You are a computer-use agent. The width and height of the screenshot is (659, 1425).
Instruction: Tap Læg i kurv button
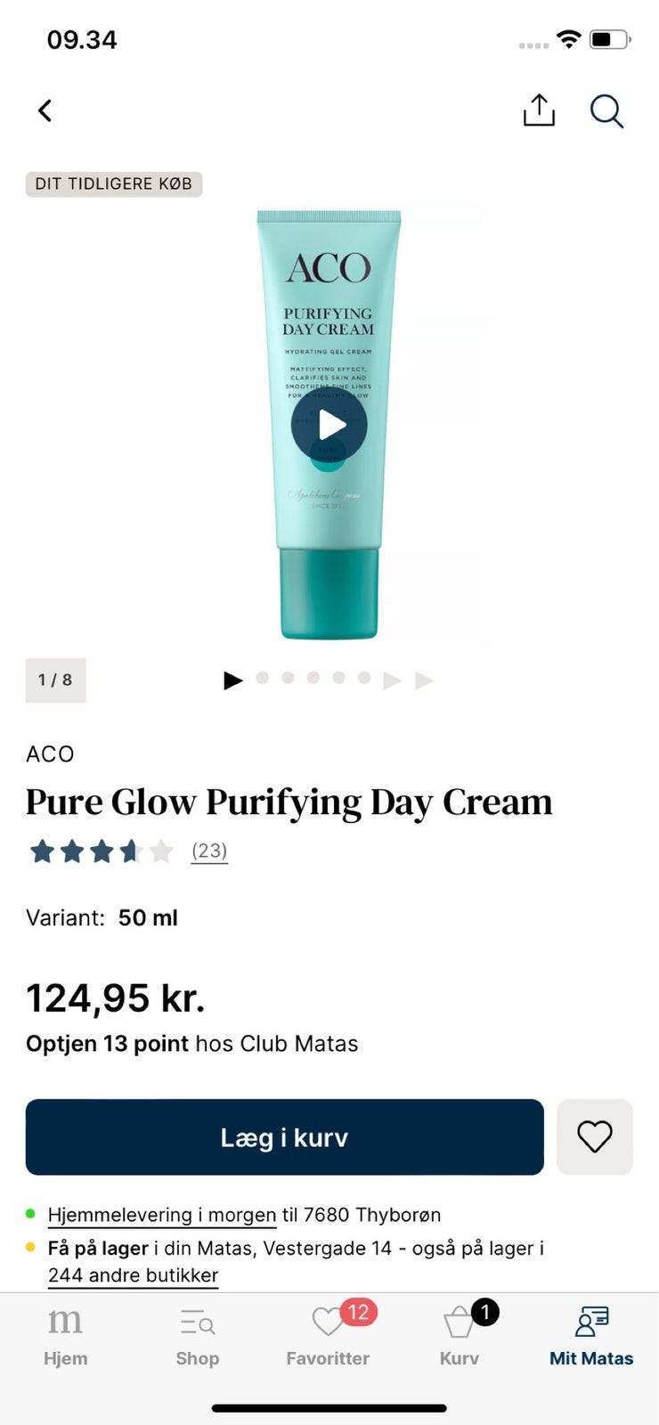click(x=285, y=1137)
